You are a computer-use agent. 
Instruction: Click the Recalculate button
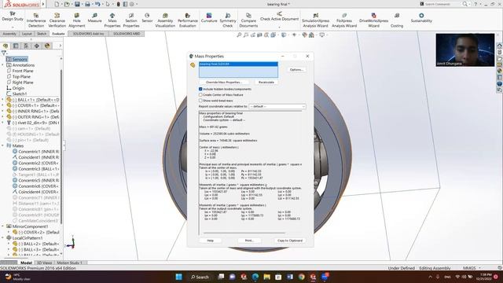pos(266,82)
